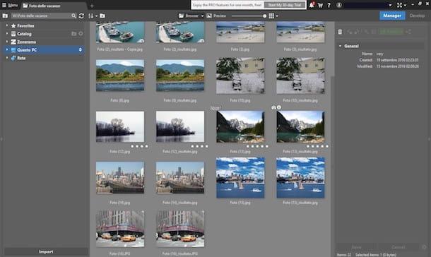Open the full-screen options dropdown arrow
431x257 pixels.
(405, 5)
